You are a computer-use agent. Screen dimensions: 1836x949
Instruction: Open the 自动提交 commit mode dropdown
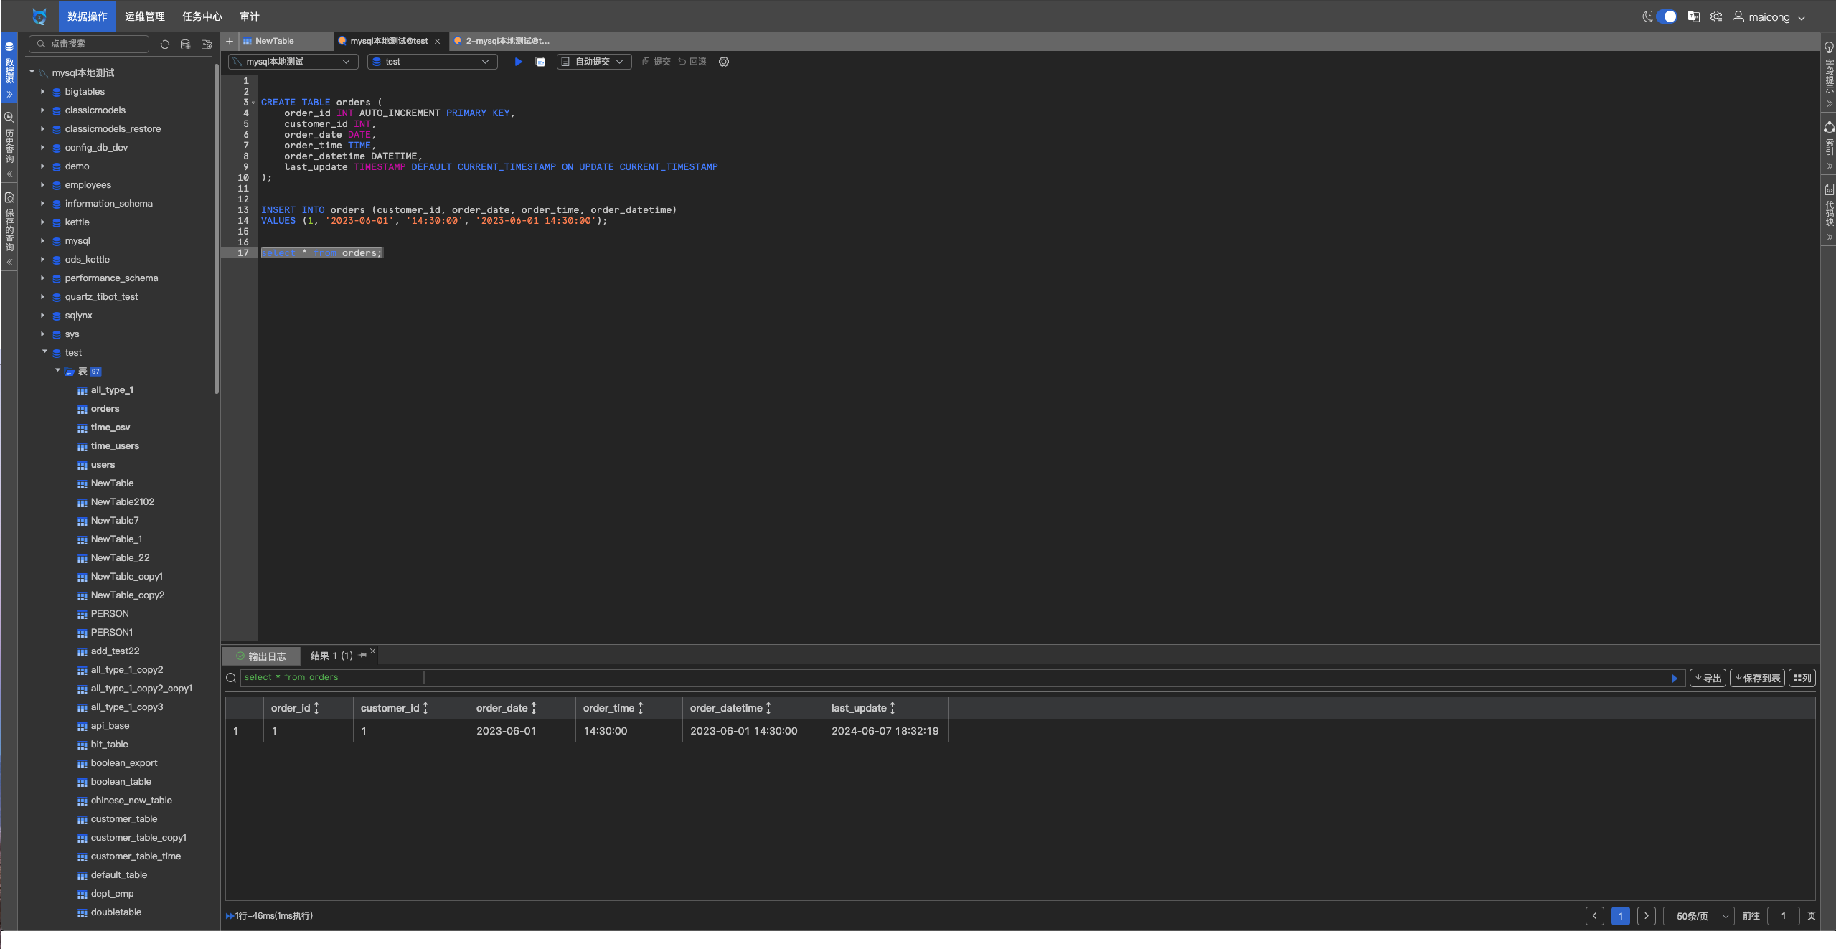[x=593, y=62]
